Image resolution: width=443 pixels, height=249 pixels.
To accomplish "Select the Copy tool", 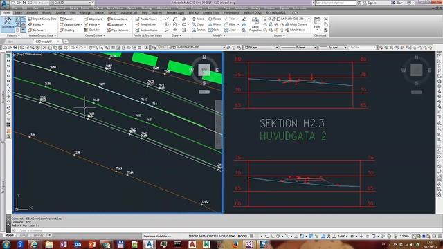I will [197, 25].
